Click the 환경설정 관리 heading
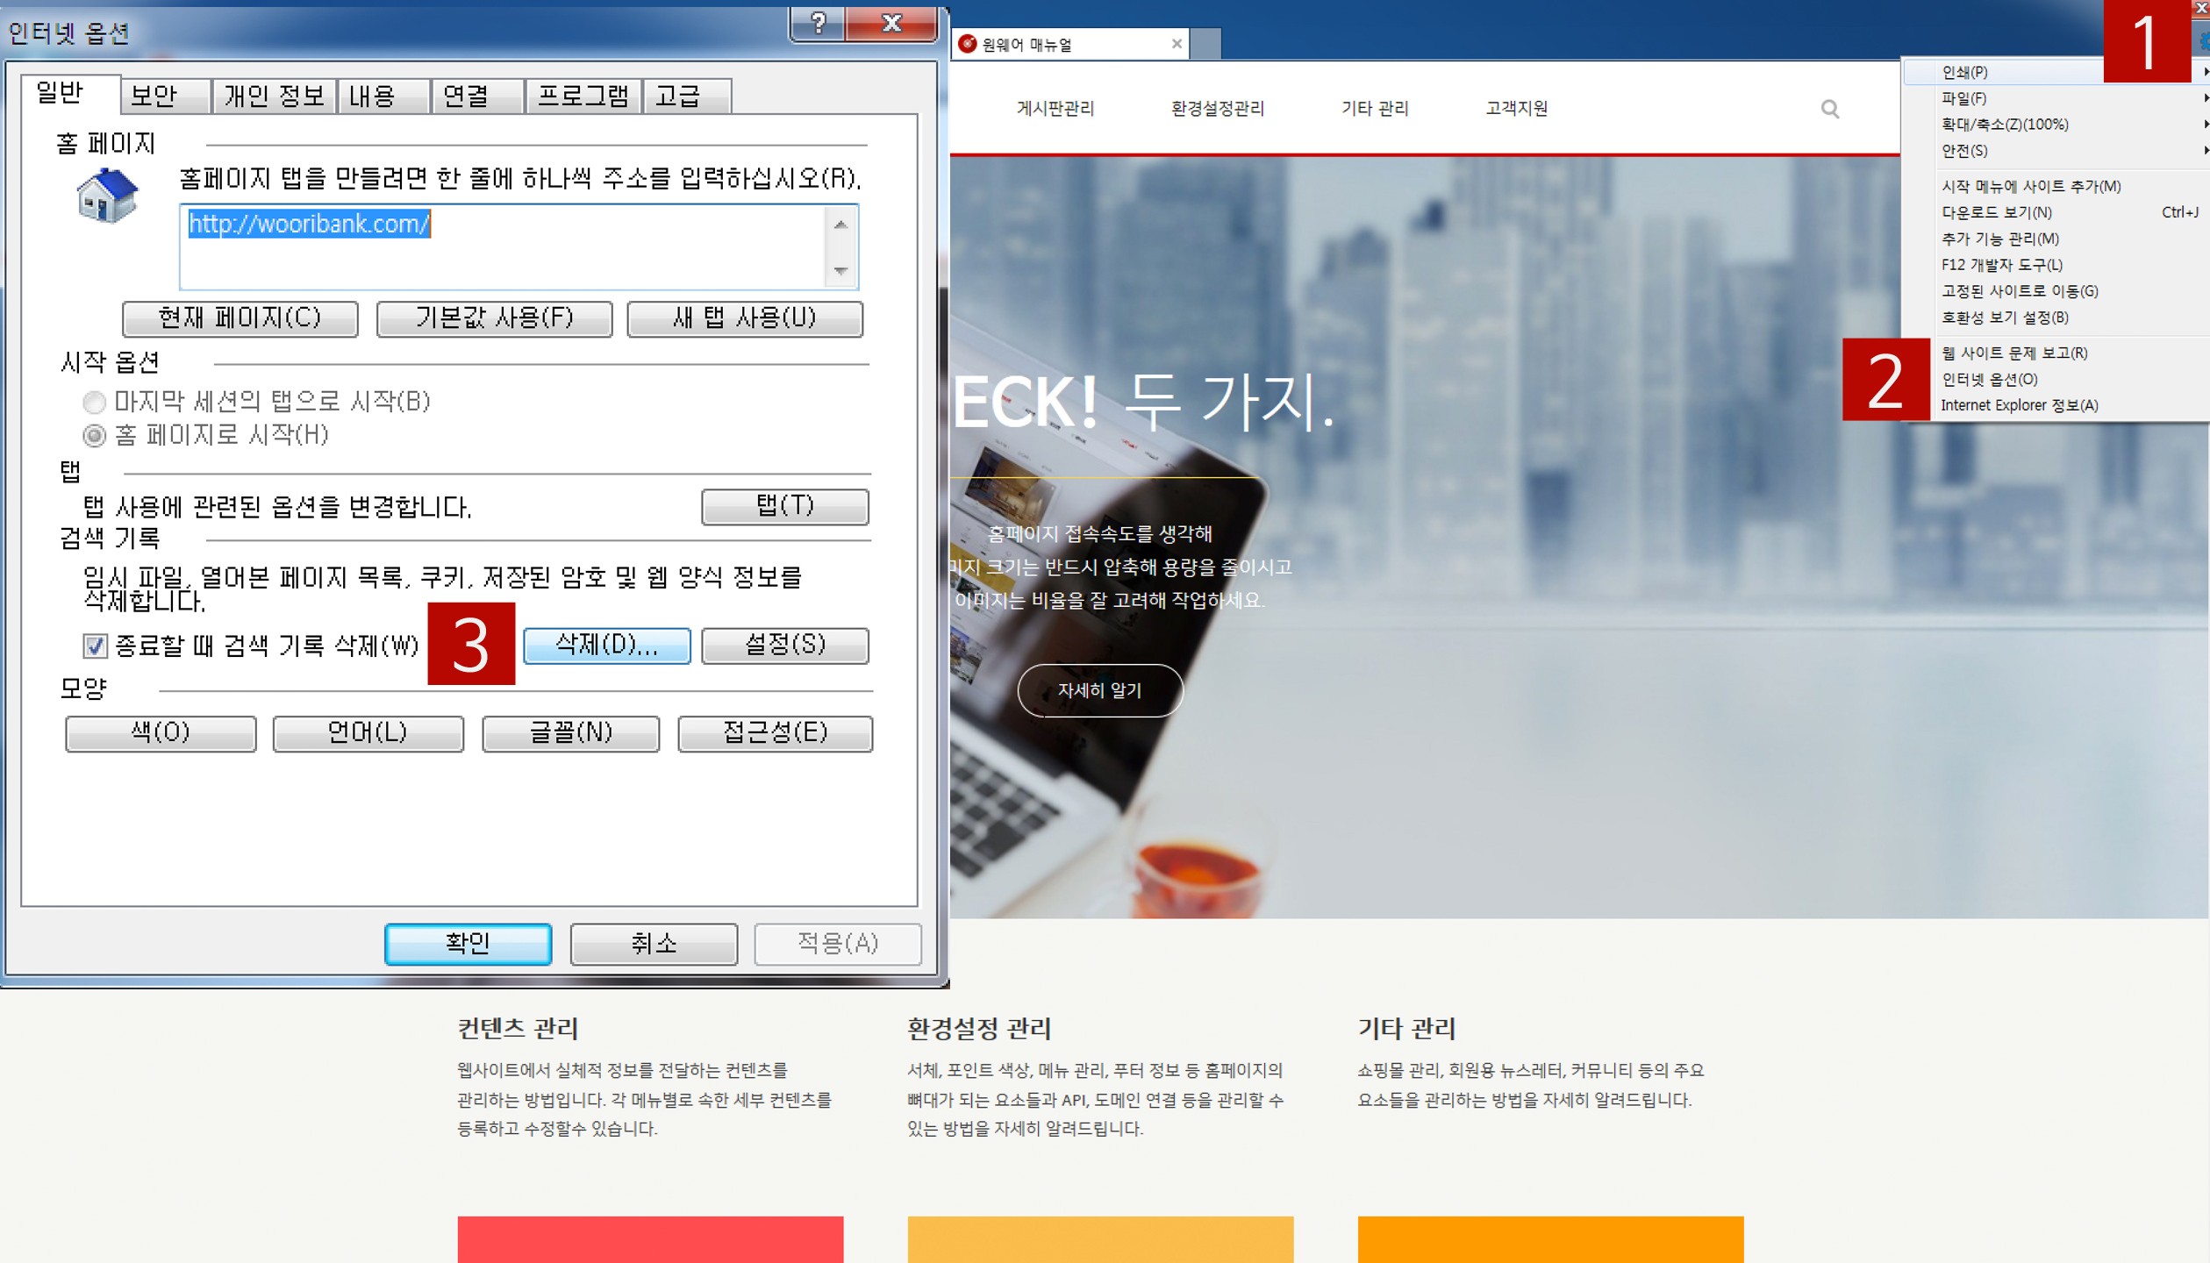 [979, 1028]
